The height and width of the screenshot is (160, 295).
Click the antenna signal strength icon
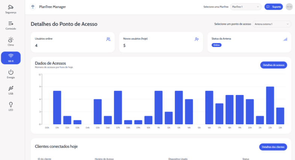tap(285, 39)
